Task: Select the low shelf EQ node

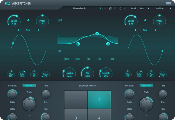Action: 78,44
